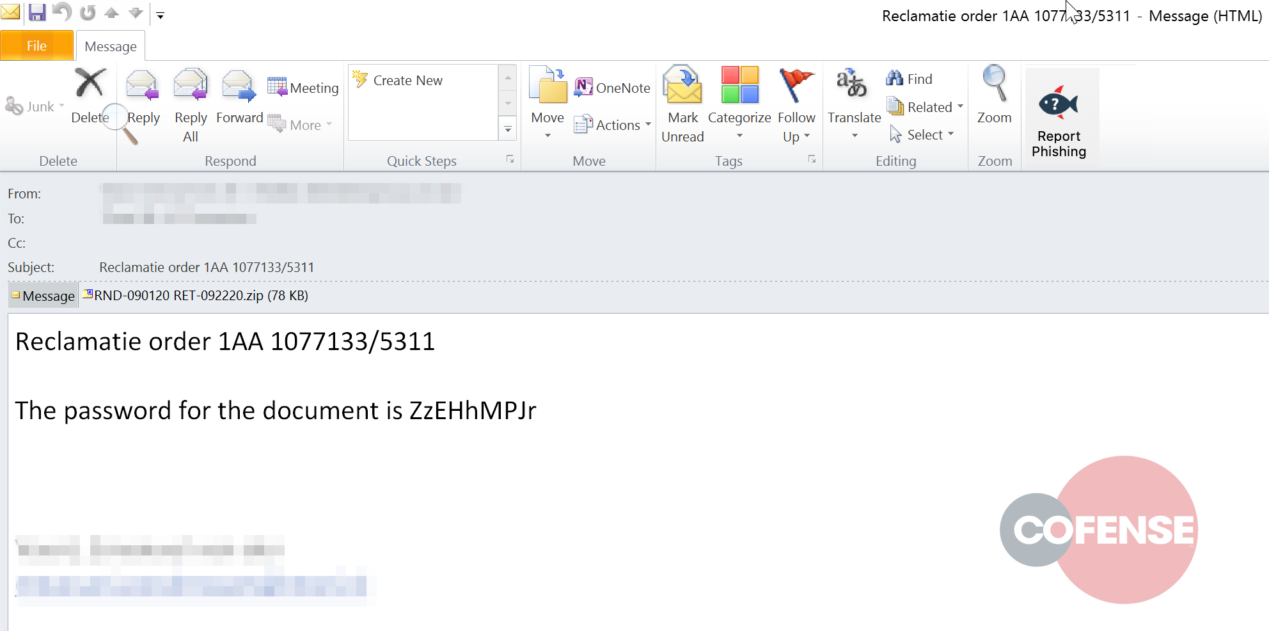Open the Select dropdown
1269x631 pixels.
pyautogui.click(x=921, y=134)
